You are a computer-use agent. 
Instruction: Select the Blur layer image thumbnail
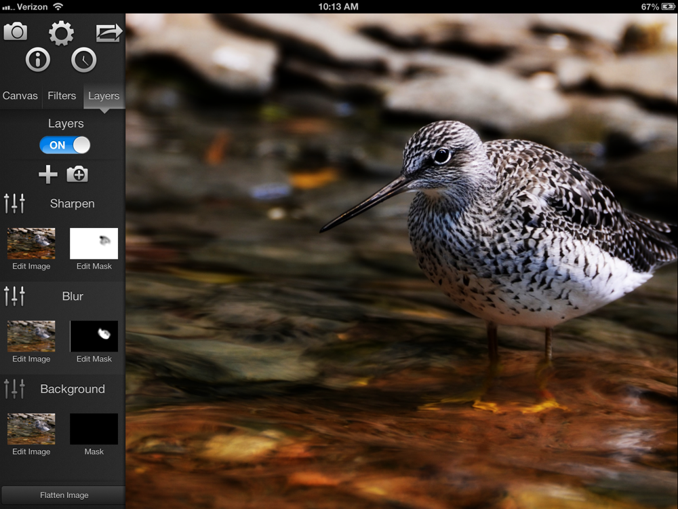(x=31, y=336)
